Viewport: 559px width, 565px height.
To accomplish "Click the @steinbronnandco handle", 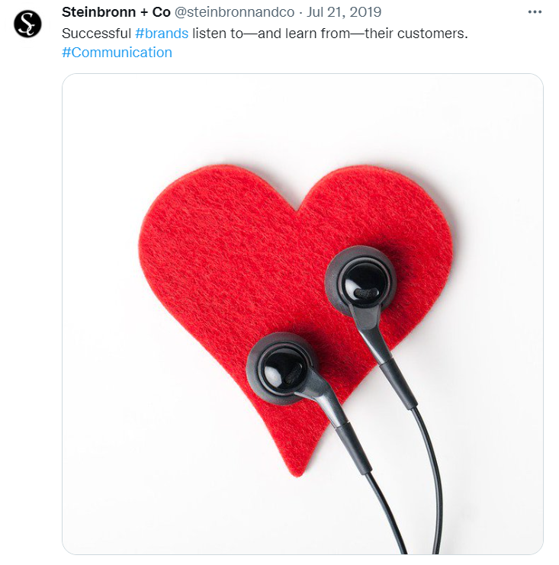I will pos(234,12).
